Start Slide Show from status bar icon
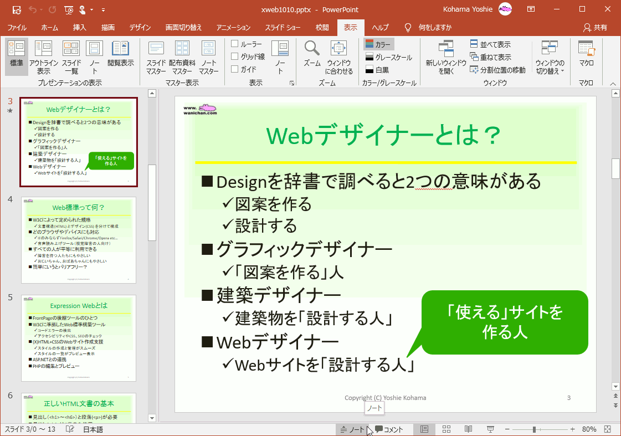The height and width of the screenshot is (436, 621). click(x=490, y=429)
